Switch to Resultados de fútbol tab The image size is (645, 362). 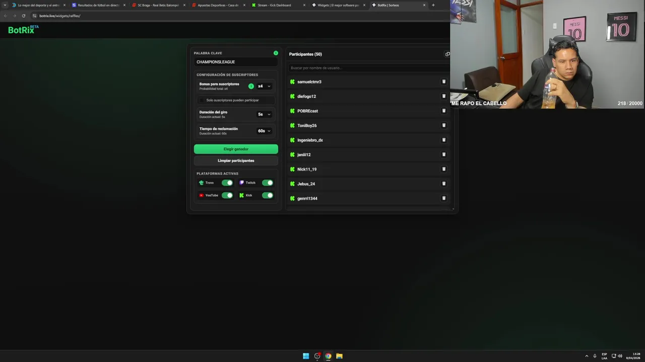pos(98,5)
